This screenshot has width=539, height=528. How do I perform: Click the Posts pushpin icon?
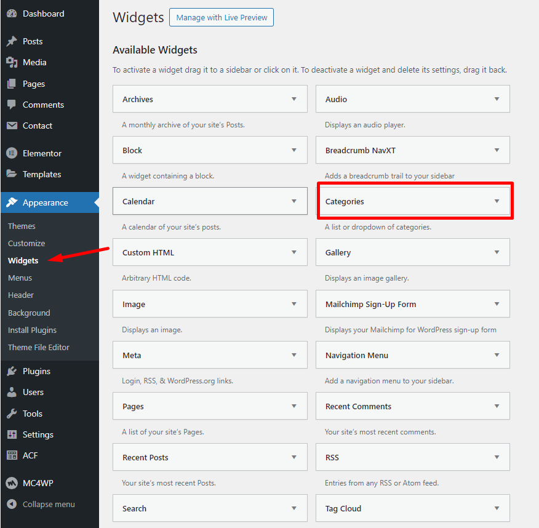click(12, 41)
